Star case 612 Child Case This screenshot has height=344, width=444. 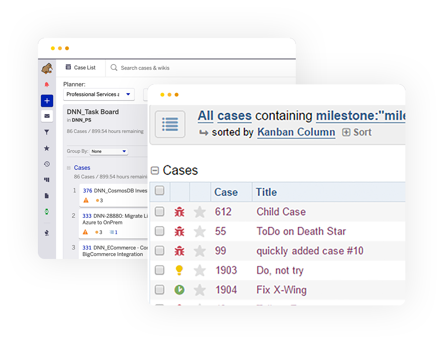200,212
